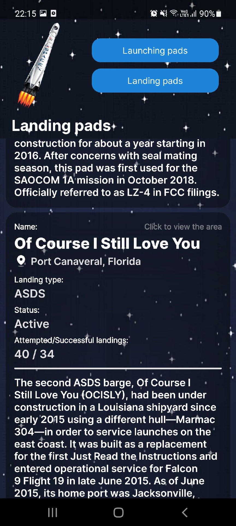The image size is (236, 526).
Task: Tap the alarm clock status icon
Action: coord(154,13)
